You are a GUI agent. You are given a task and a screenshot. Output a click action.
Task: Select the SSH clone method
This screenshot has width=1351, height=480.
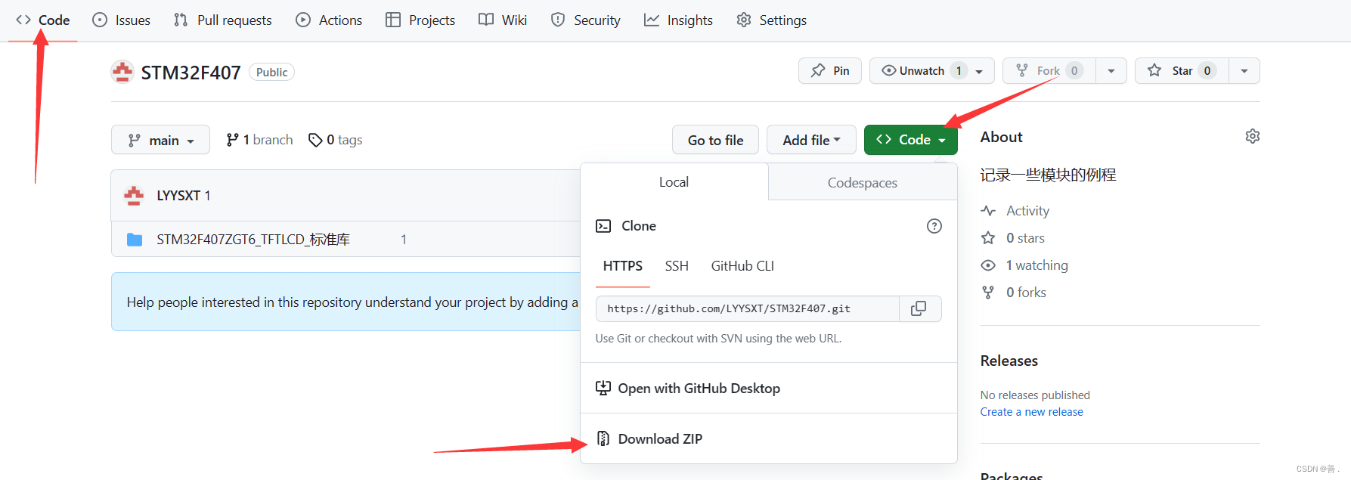coord(677,266)
